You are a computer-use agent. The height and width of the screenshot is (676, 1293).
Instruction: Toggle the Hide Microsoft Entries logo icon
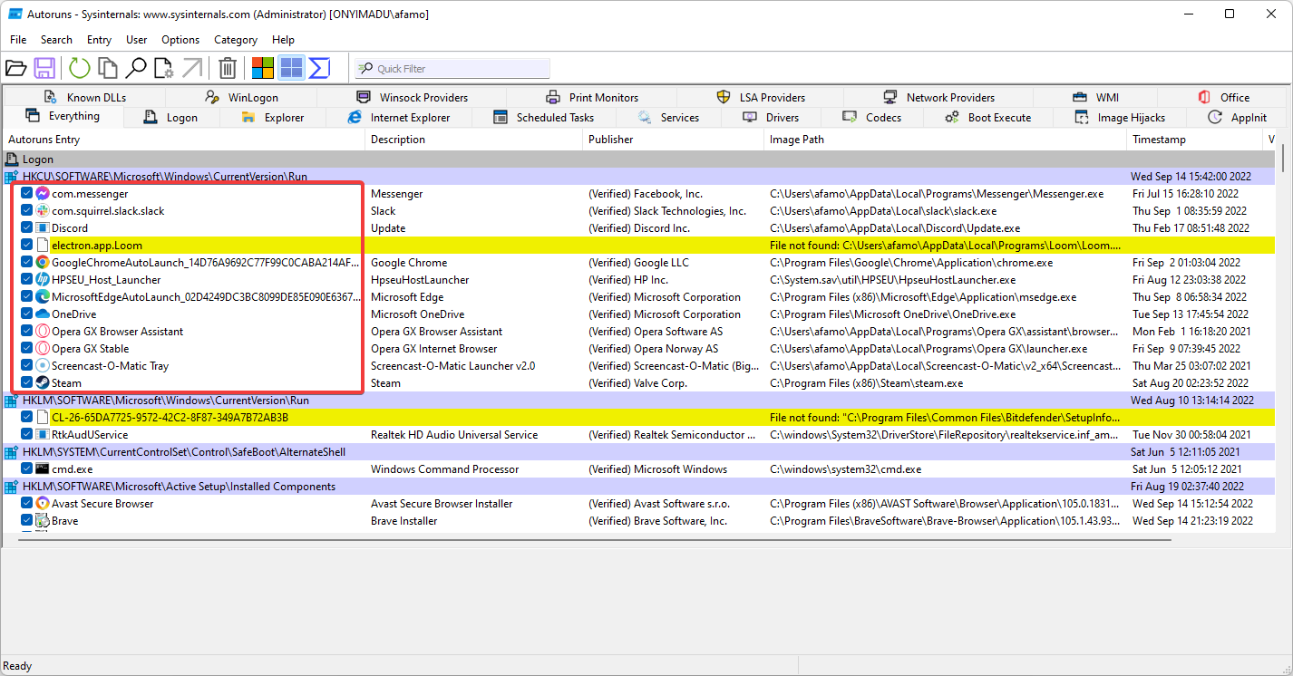click(263, 68)
